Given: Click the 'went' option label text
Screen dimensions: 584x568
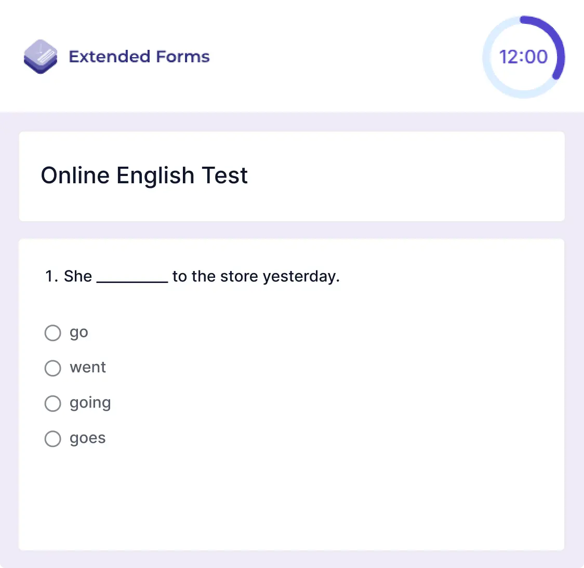Looking at the screenshot, I should click(x=88, y=368).
